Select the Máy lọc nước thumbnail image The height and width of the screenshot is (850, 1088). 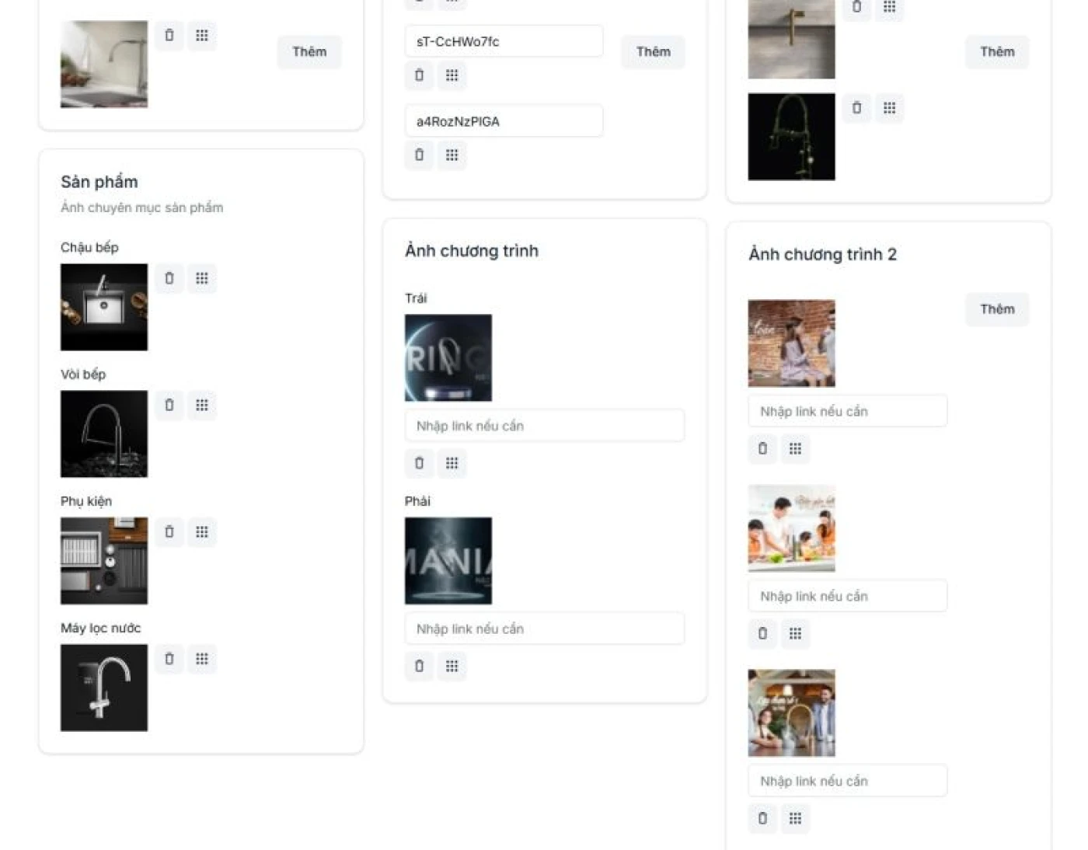104,688
